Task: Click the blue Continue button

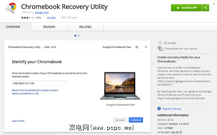Action: tap(135, 120)
